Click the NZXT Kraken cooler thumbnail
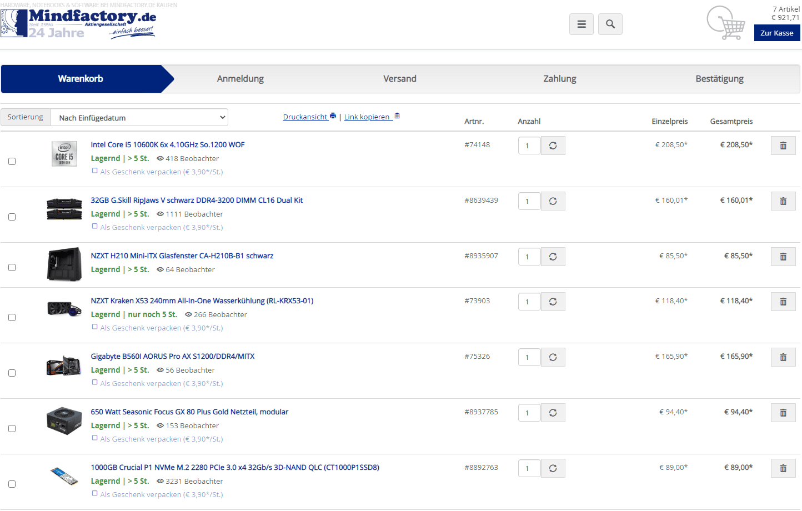 pos(64,309)
